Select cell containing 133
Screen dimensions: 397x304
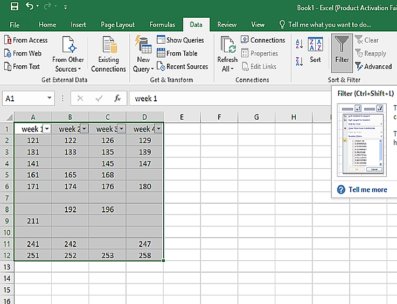(70, 152)
